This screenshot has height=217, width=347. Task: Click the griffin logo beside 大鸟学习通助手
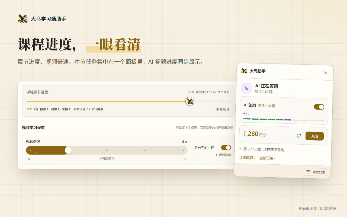(23, 18)
